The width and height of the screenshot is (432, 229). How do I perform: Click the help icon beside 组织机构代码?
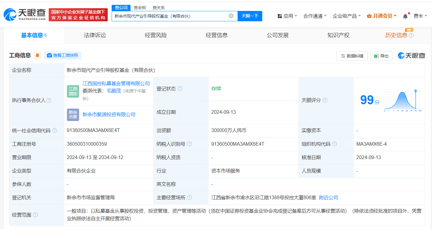pyautogui.click(x=334, y=144)
